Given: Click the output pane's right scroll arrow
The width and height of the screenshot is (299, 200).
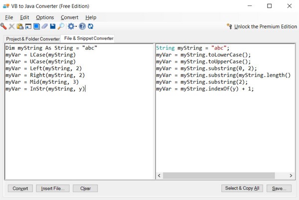Looking at the screenshot, I should pyautogui.click(x=291, y=176).
